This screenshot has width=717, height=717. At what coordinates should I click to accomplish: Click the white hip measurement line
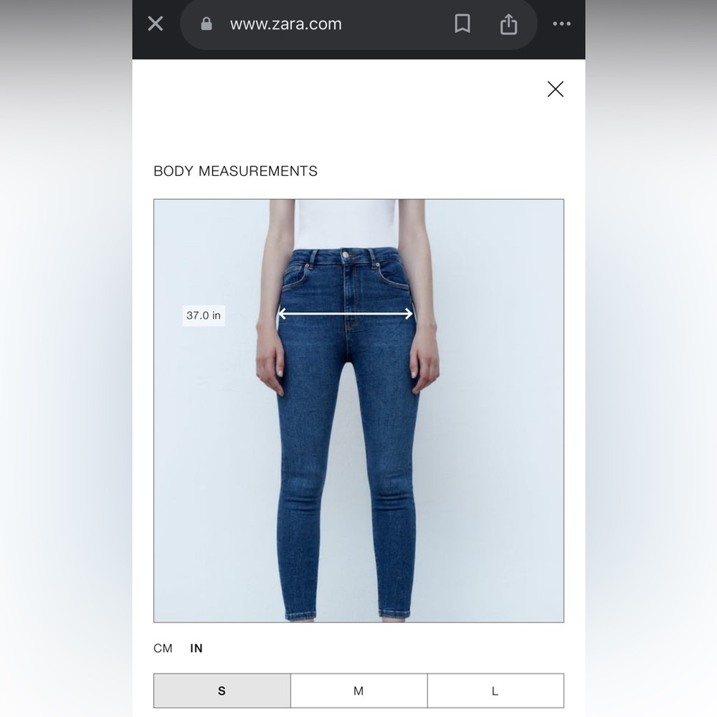(x=346, y=314)
